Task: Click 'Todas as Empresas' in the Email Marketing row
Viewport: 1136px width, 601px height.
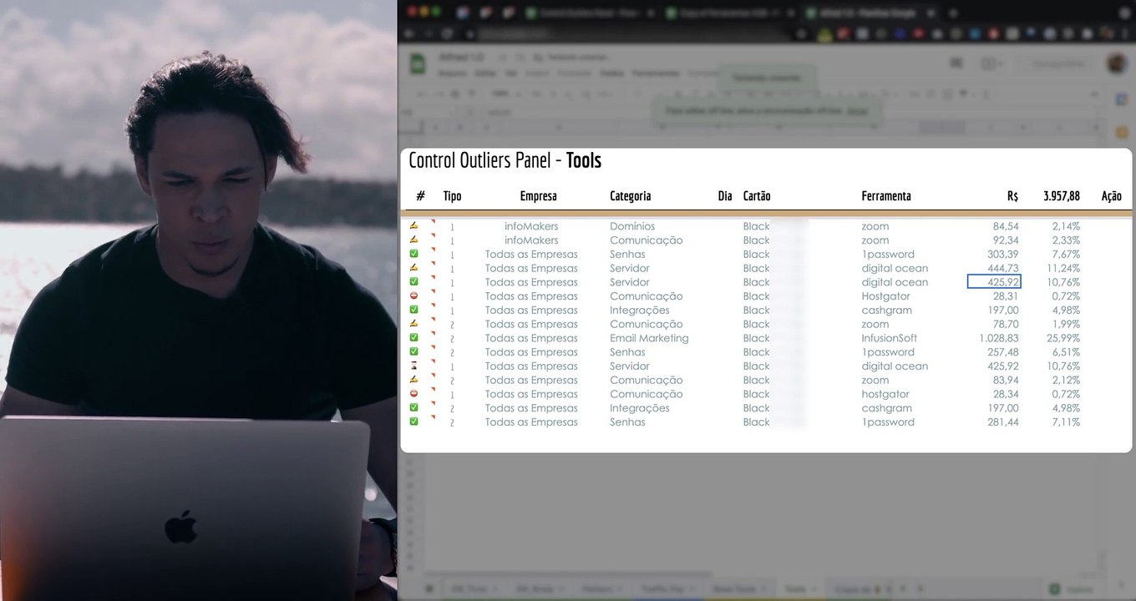Action: click(x=531, y=338)
